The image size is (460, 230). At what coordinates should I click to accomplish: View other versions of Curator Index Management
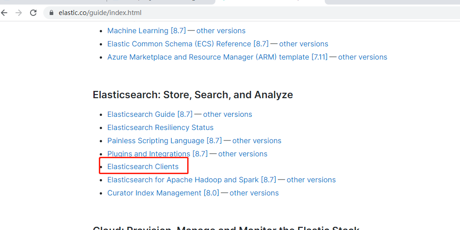(254, 193)
